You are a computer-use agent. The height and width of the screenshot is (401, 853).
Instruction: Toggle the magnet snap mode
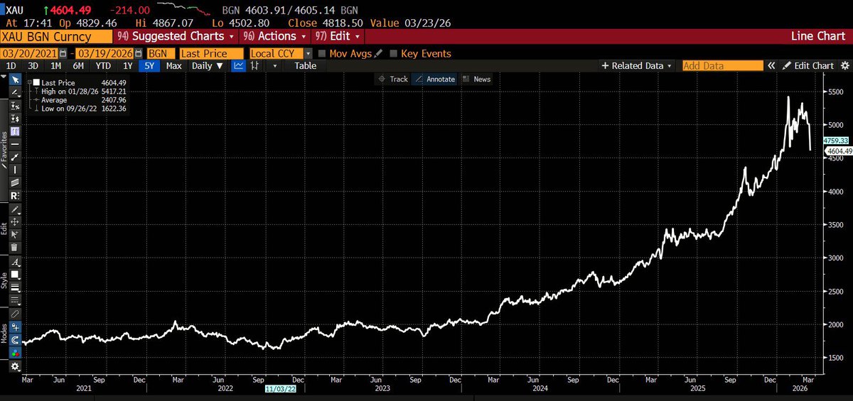tap(16, 339)
